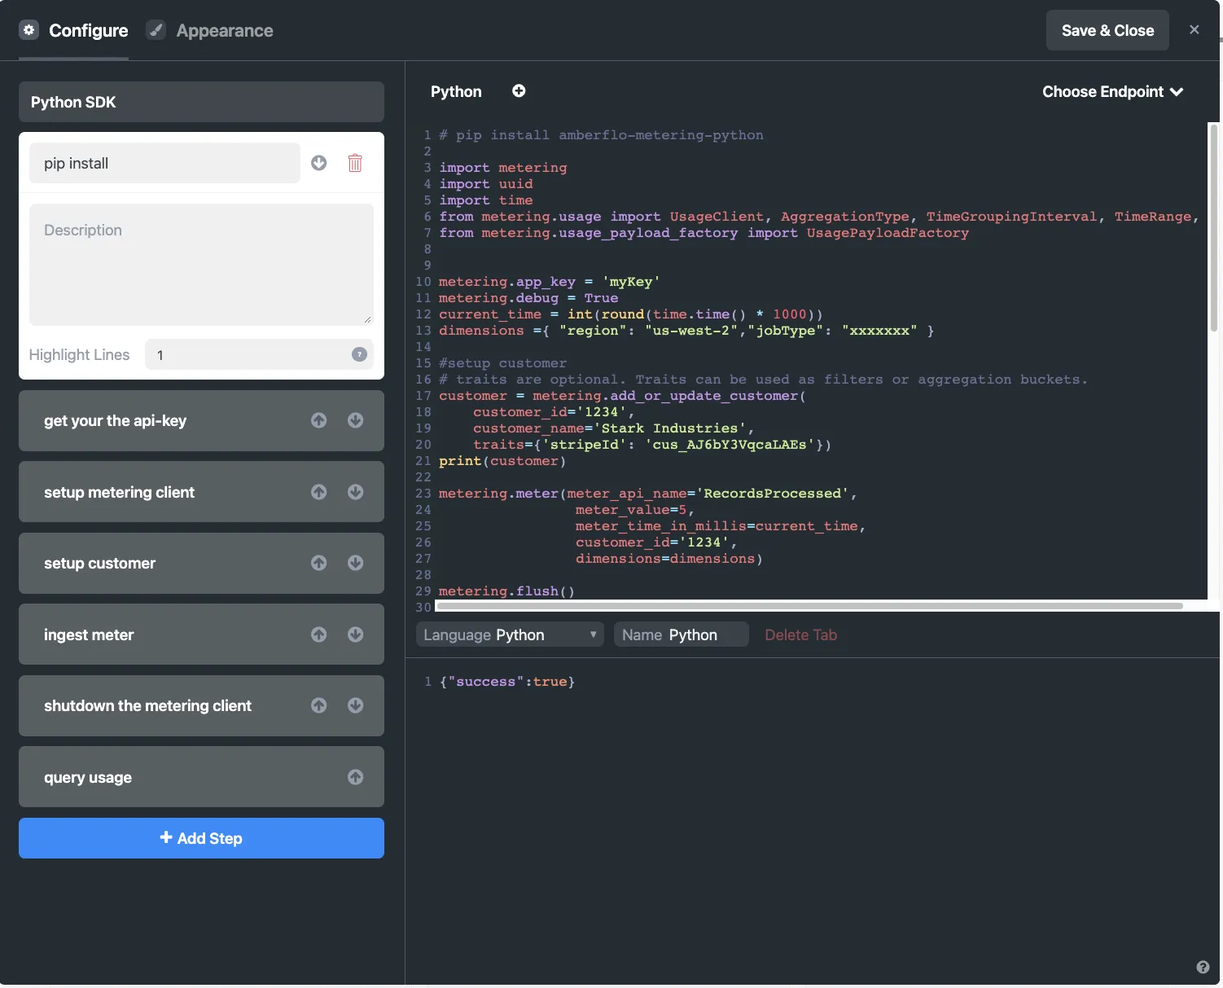1223x988 pixels.
Task: Open the 'get your the api-key' step
Action: [201, 420]
